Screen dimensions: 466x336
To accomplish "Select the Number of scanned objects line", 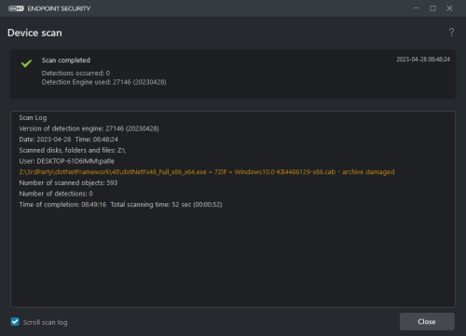I will [x=68, y=182].
